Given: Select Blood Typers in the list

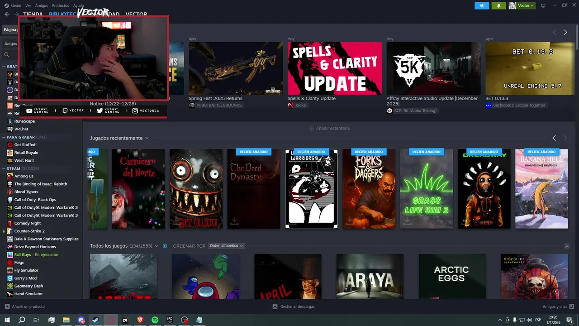Looking at the screenshot, I should (26, 192).
